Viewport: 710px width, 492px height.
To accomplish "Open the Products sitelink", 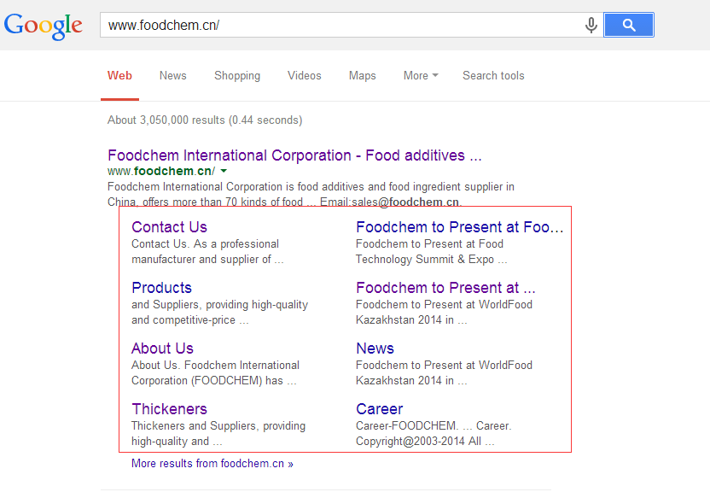I will 161,288.
